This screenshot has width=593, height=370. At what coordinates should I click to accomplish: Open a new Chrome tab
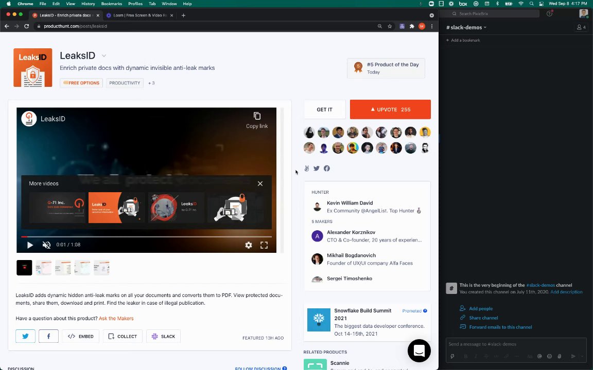coord(183,15)
